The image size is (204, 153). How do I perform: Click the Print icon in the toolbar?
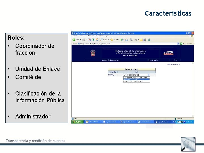point(131,40)
